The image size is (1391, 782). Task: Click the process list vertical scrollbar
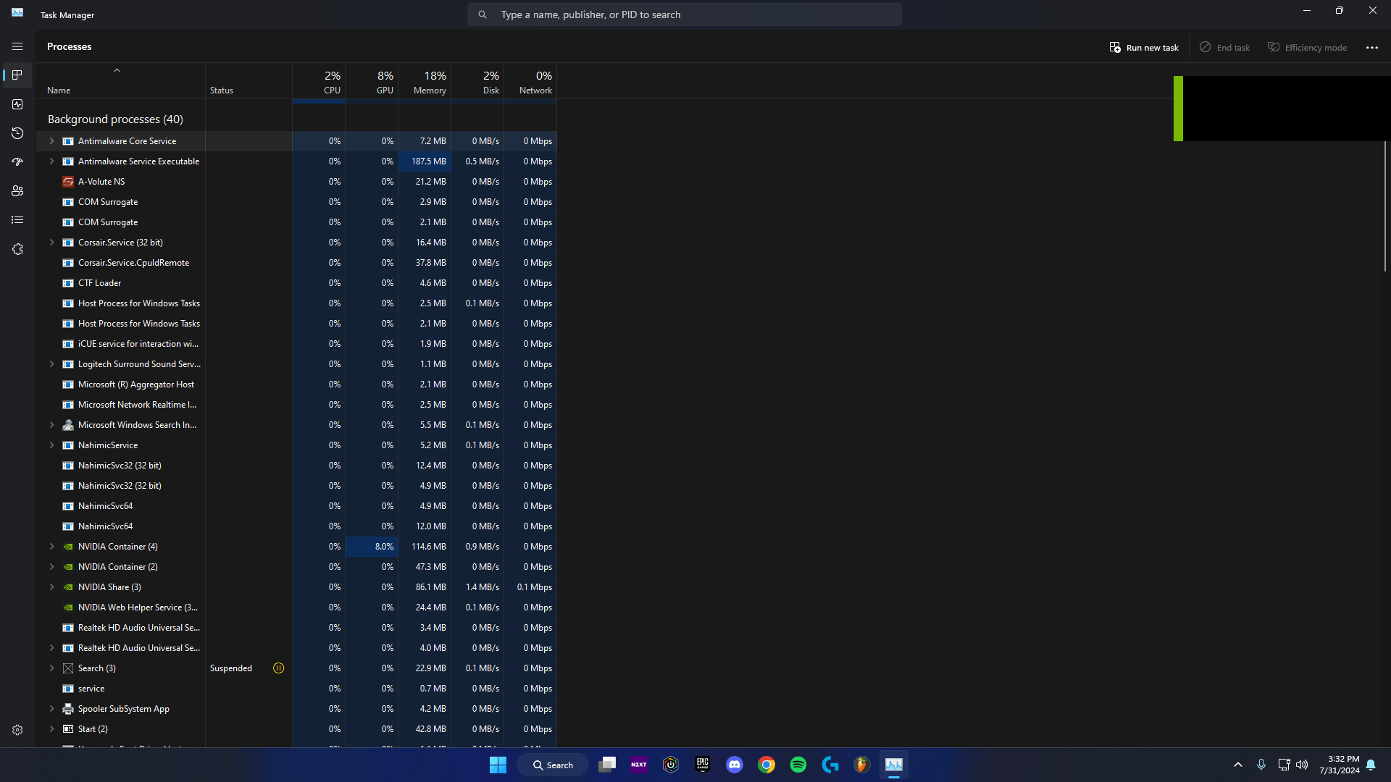click(x=1384, y=206)
